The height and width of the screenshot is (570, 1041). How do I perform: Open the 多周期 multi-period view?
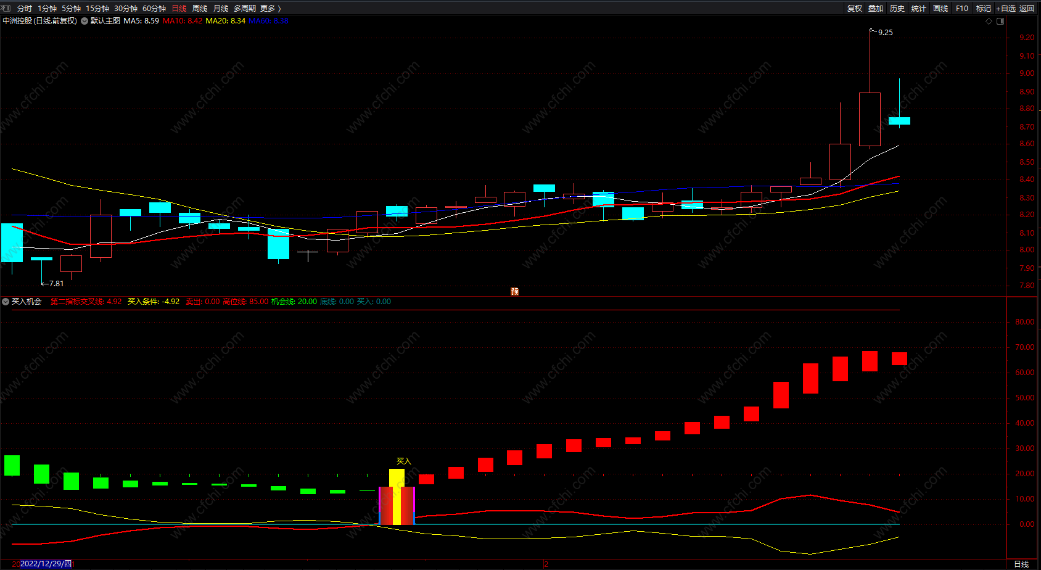pos(244,9)
